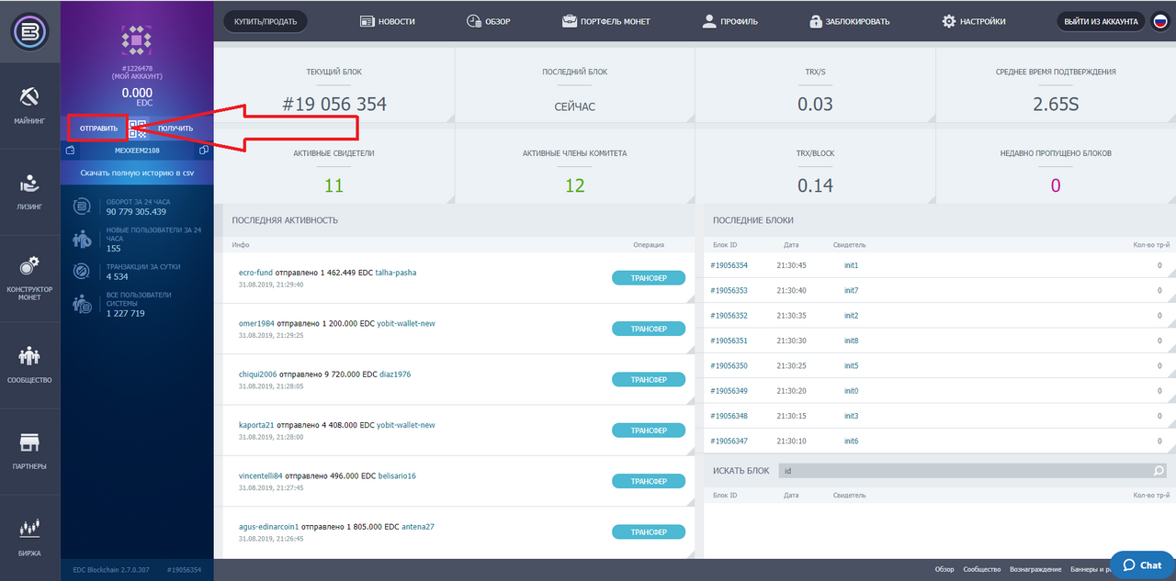The height and width of the screenshot is (581, 1176).
Task: Click the account avatar image
Action: [137, 40]
